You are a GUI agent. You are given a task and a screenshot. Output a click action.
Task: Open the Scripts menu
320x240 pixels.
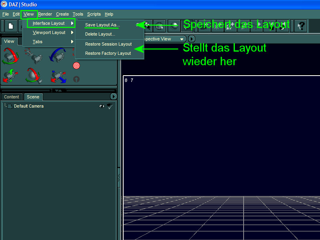[94, 14]
